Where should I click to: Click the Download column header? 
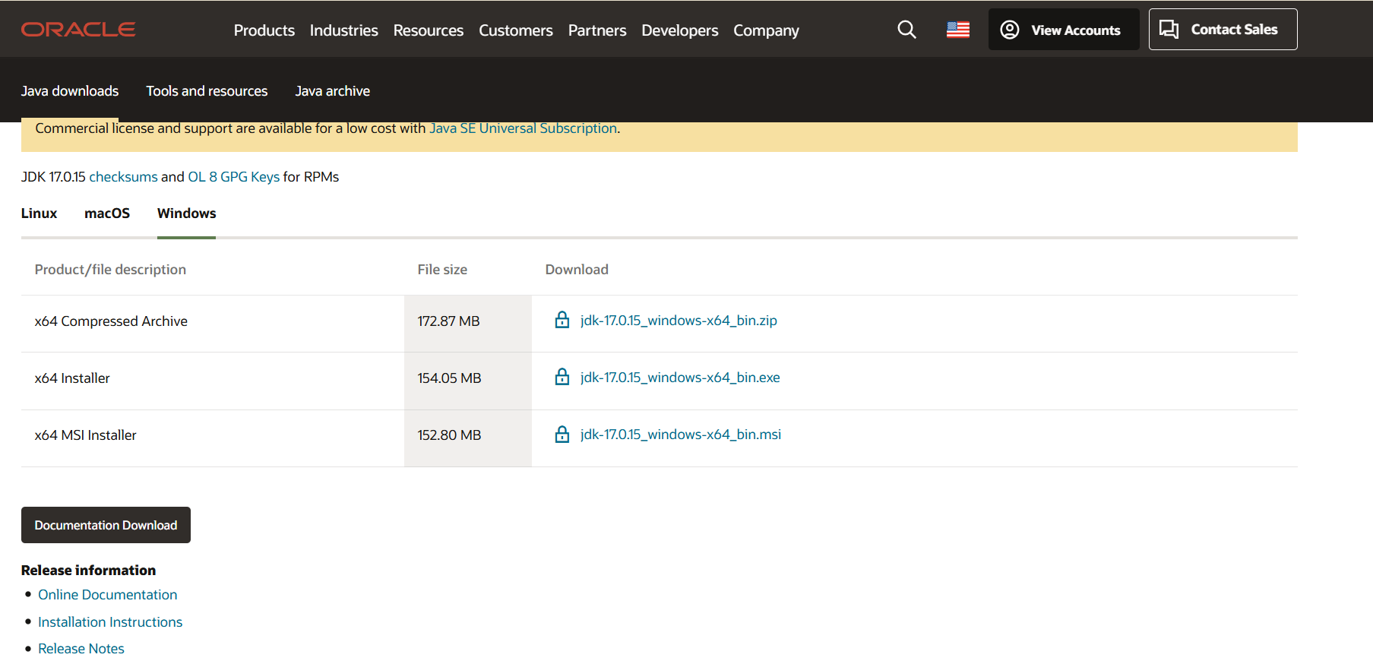click(x=577, y=270)
